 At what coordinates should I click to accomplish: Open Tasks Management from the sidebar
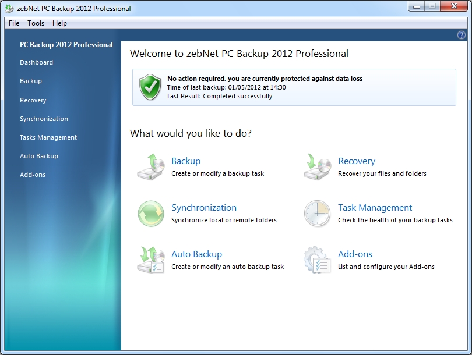point(48,137)
